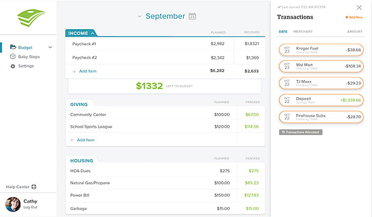The width and height of the screenshot is (372, 217).
Task: Sort transactions by the MERCHANT column
Action: (303, 31)
